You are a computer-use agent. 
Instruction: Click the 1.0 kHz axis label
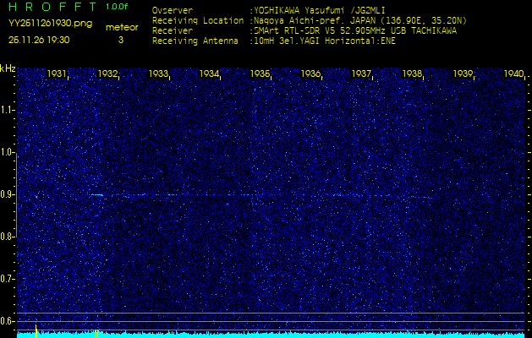pyautogui.click(x=8, y=152)
